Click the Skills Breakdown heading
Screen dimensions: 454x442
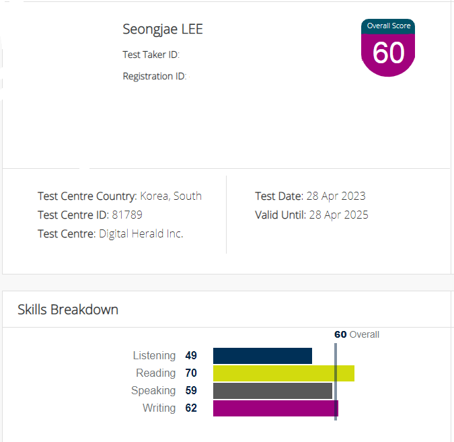pos(68,309)
